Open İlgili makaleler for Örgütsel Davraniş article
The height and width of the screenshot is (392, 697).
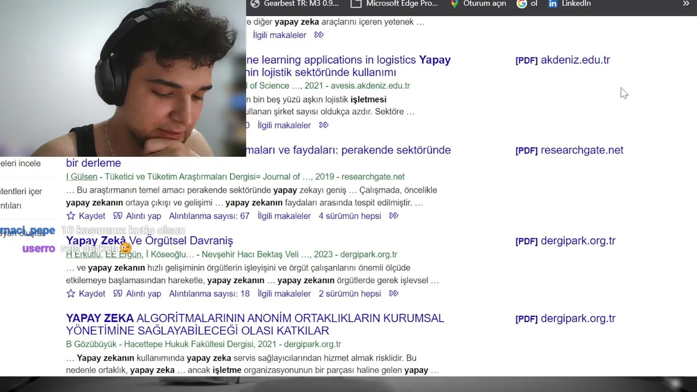pyautogui.click(x=284, y=294)
